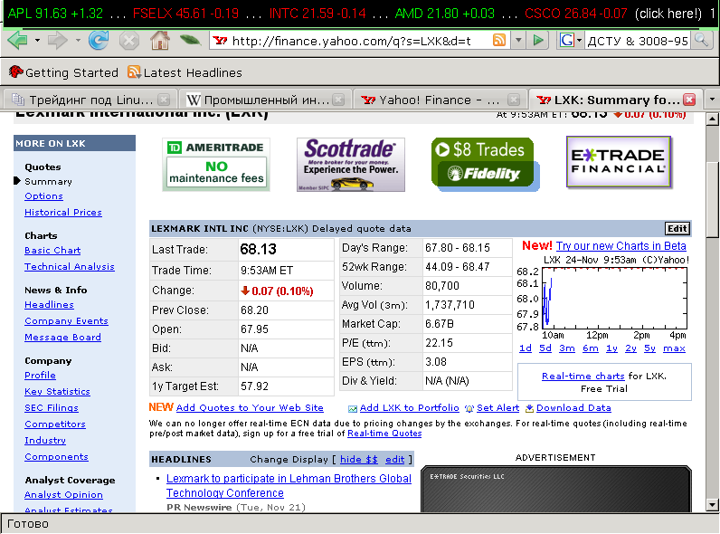
Task: Open Try our new Charts in Beta link
Action: [x=621, y=246]
